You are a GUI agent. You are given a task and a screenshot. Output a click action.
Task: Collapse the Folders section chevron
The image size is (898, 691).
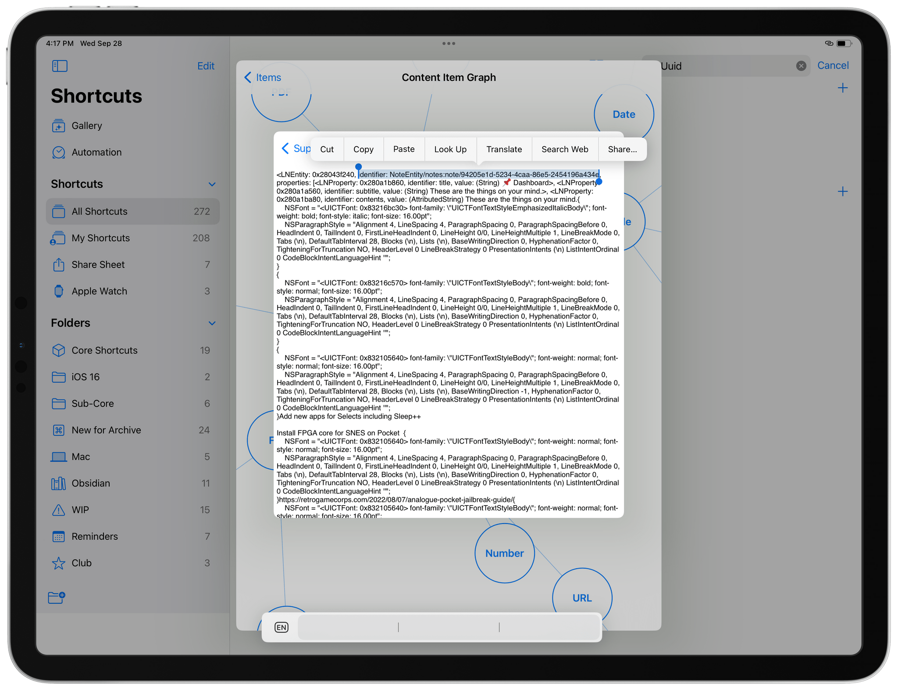[212, 323]
